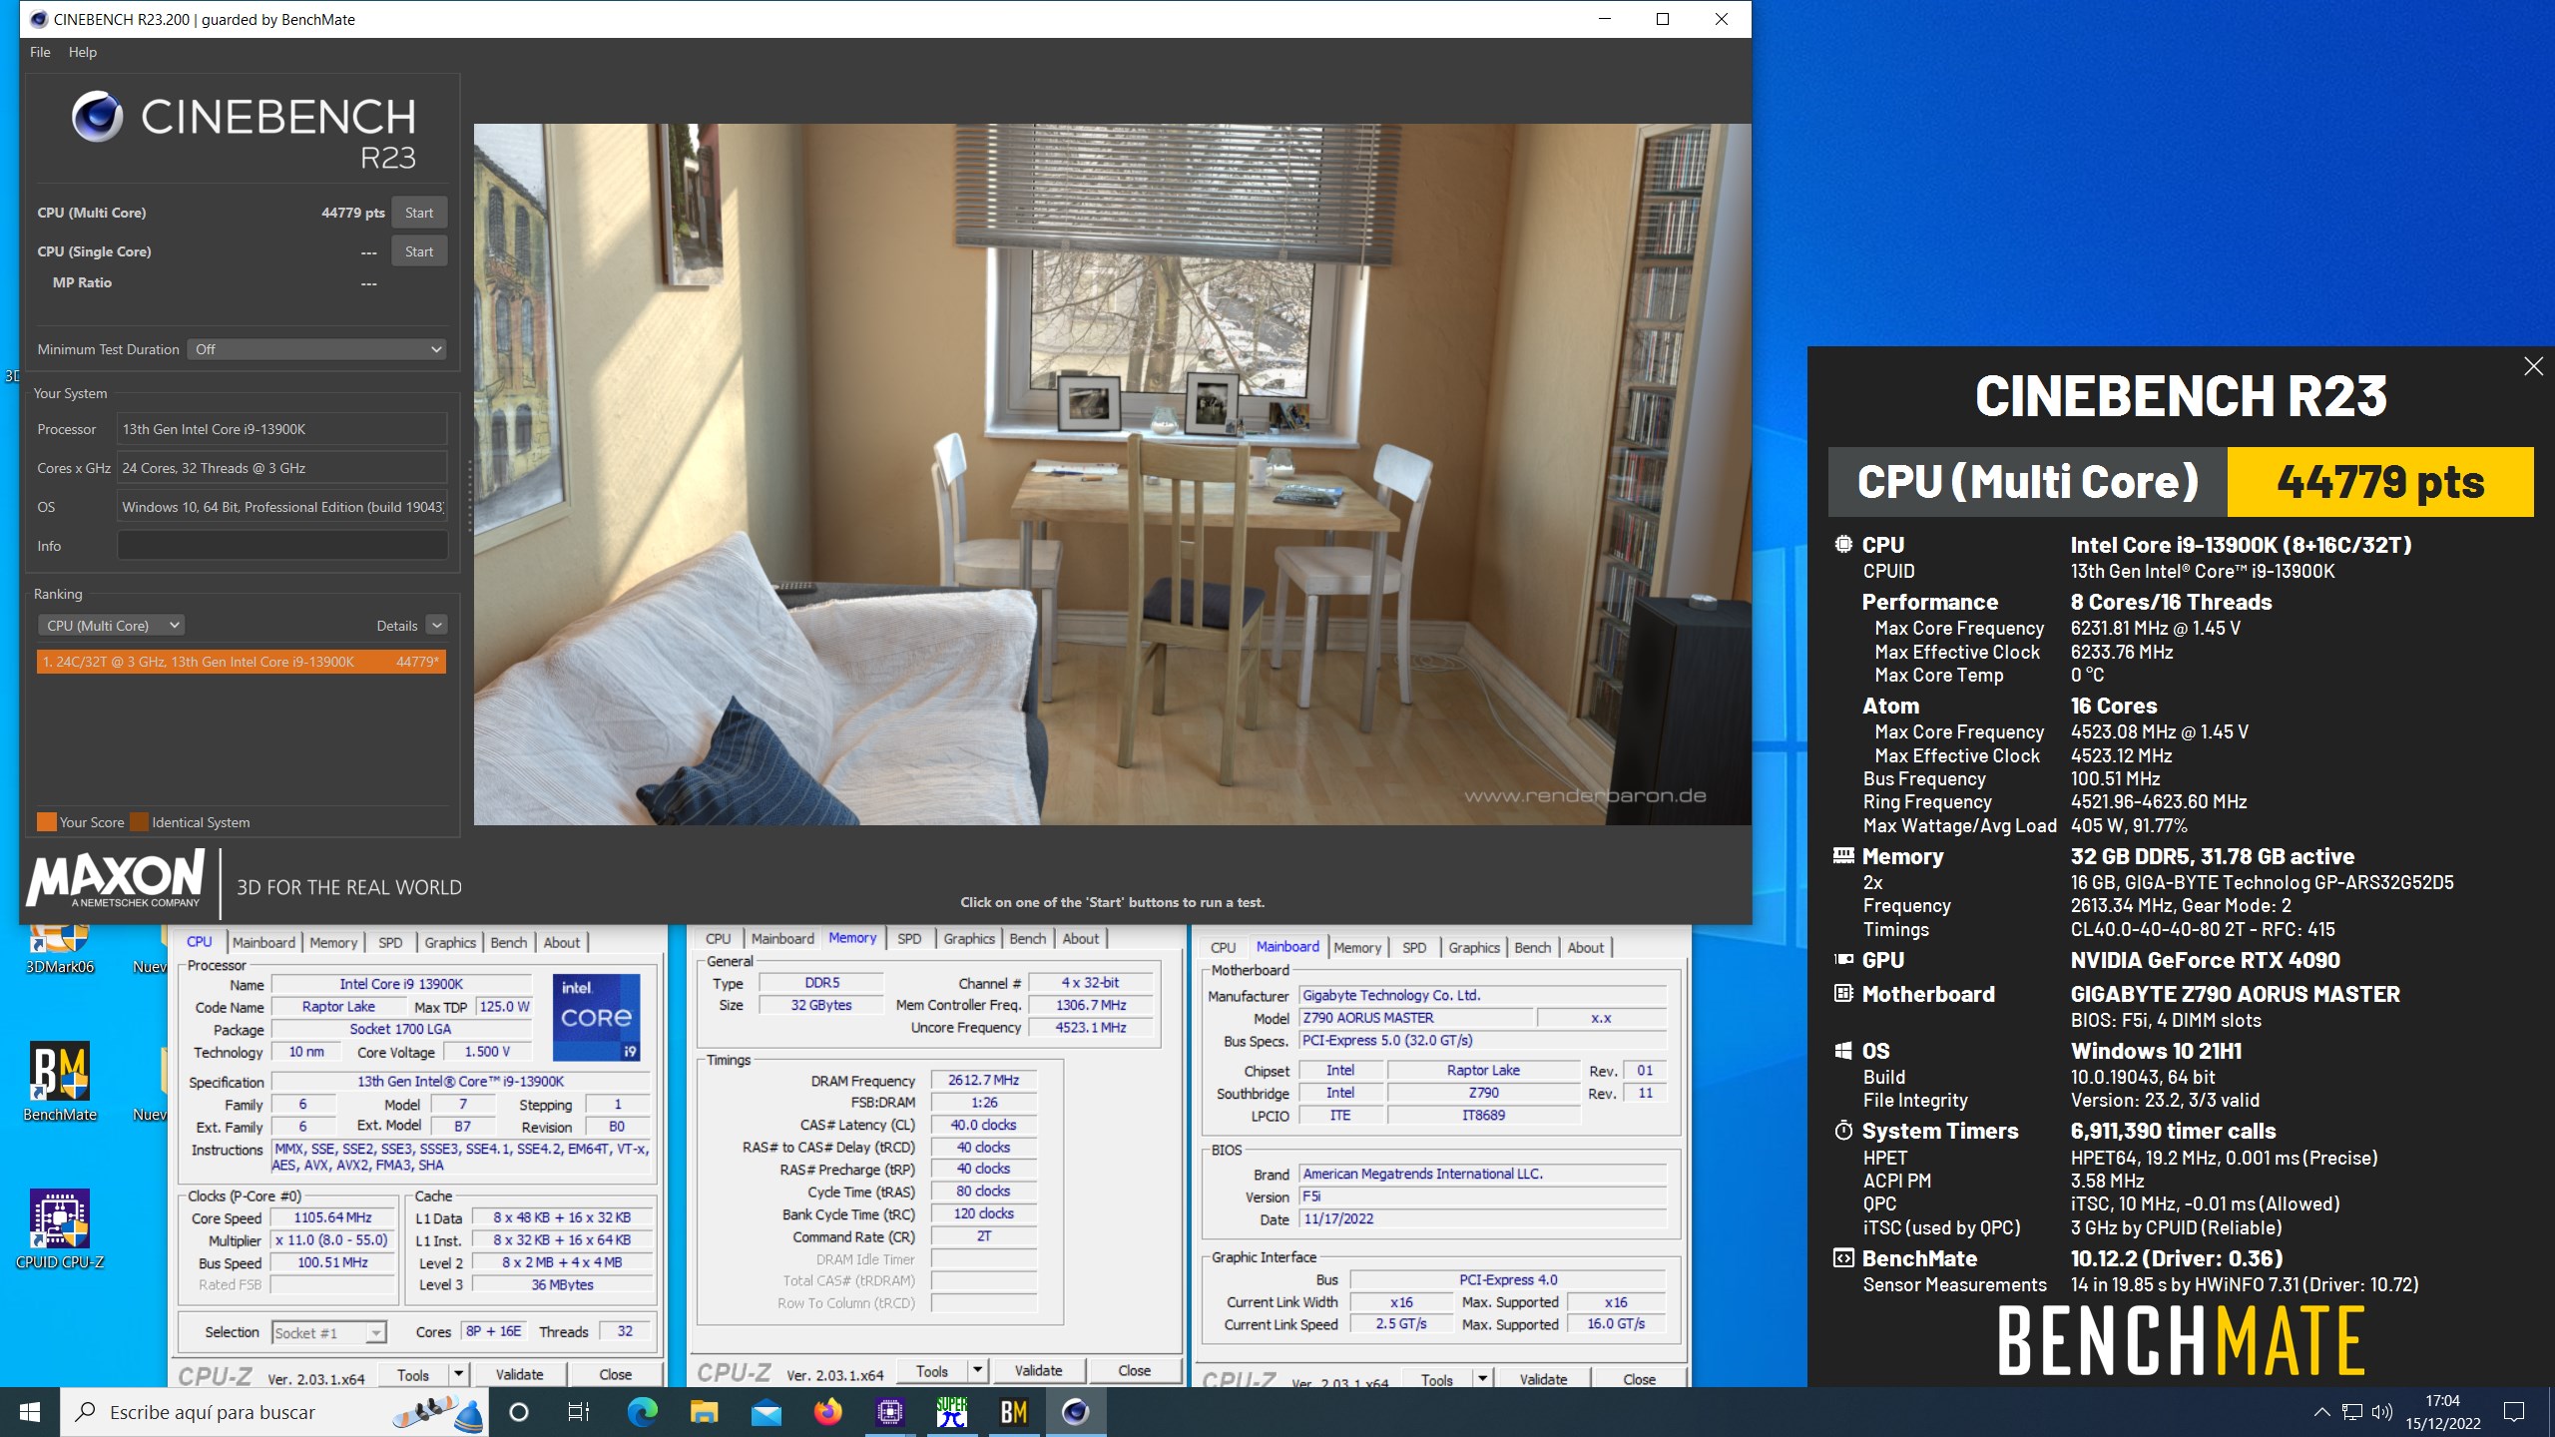Click the BIOS Date value '11/17/2022'
This screenshot has width=2555, height=1437.
(1483, 1218)
